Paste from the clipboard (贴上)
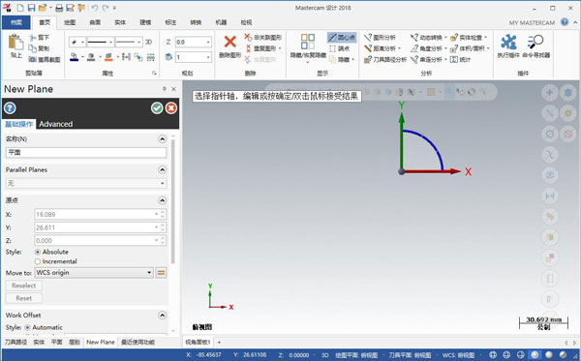 click(15, 45)
